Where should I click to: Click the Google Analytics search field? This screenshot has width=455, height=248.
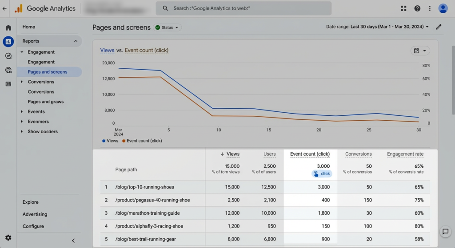click(x=243, y=8)
